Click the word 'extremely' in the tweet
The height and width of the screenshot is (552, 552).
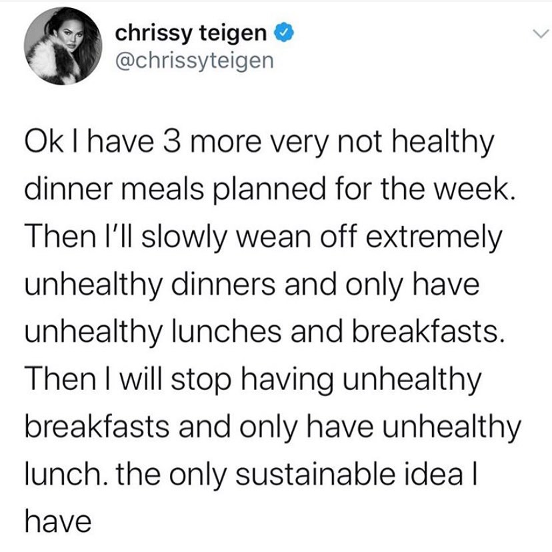[434, 238]
